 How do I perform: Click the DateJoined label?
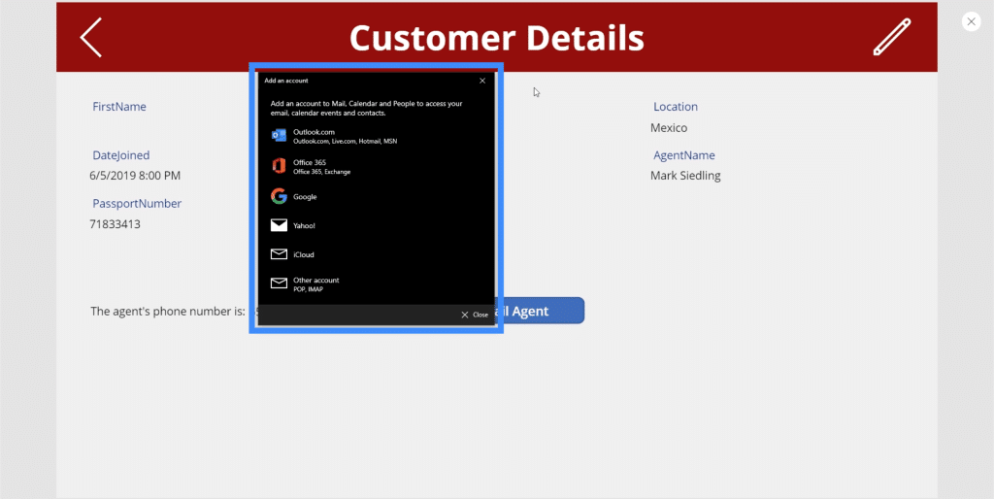(121, 155)
